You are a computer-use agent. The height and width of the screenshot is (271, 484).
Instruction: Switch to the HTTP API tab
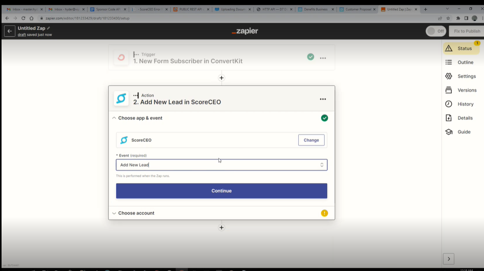[274, 9]
